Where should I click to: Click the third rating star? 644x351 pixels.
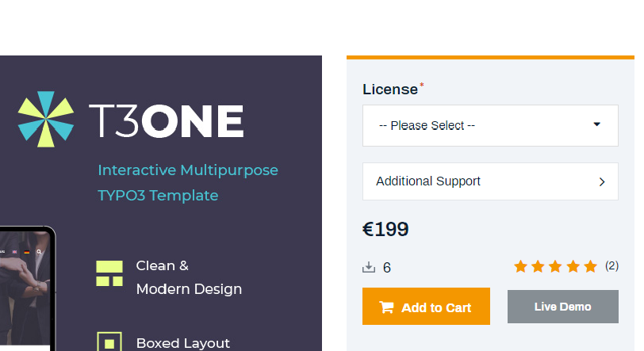[555, 266]
